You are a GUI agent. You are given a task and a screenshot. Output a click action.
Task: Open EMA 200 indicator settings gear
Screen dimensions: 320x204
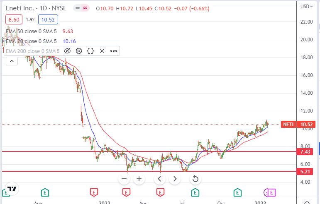(x=79, y=51)
